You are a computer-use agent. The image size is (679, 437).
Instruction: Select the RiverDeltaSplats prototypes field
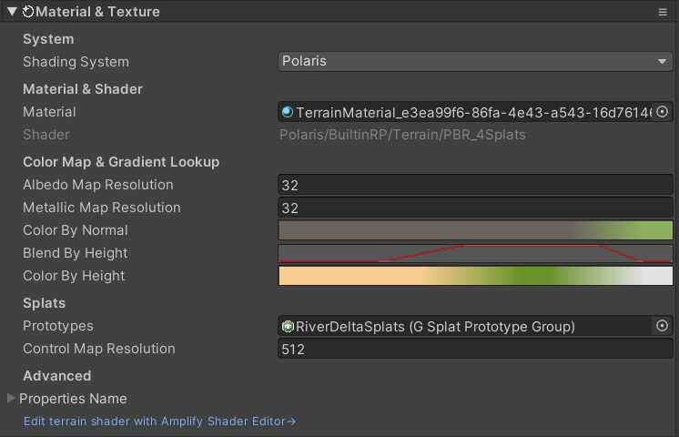[464, 326]
